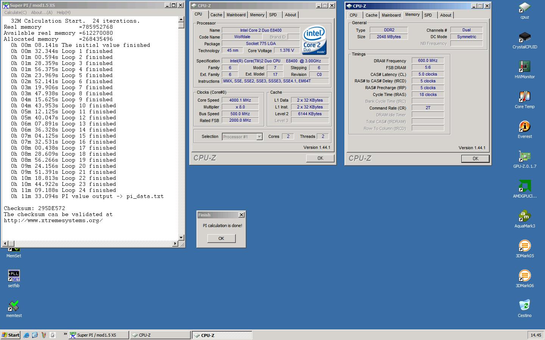
Task: Click the Core Voltage 1.376 V field
Action: (287, 50)
